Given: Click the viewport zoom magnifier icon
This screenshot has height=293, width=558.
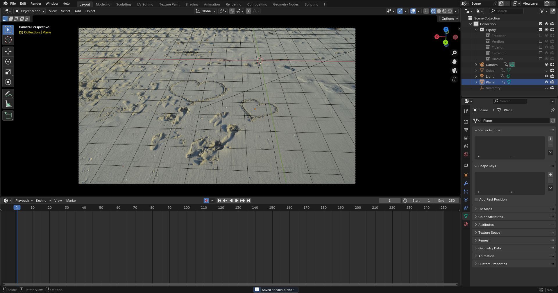Looking at the screenshot, I should pos(454,53).
